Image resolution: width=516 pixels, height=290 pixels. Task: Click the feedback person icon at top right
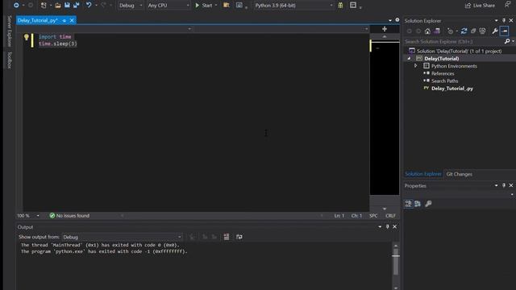507,5
